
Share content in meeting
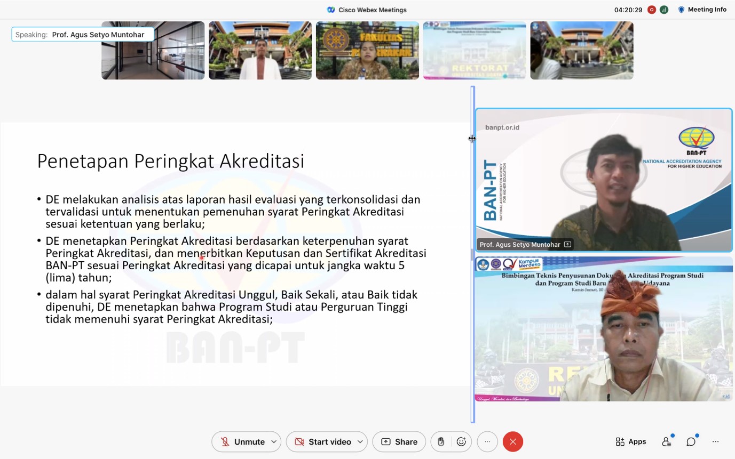(399, 441)
